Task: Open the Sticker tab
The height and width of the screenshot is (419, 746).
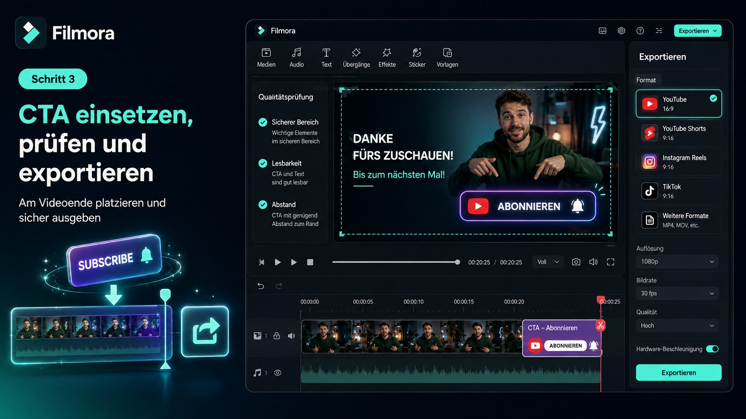Action: [x=417, y=58]
